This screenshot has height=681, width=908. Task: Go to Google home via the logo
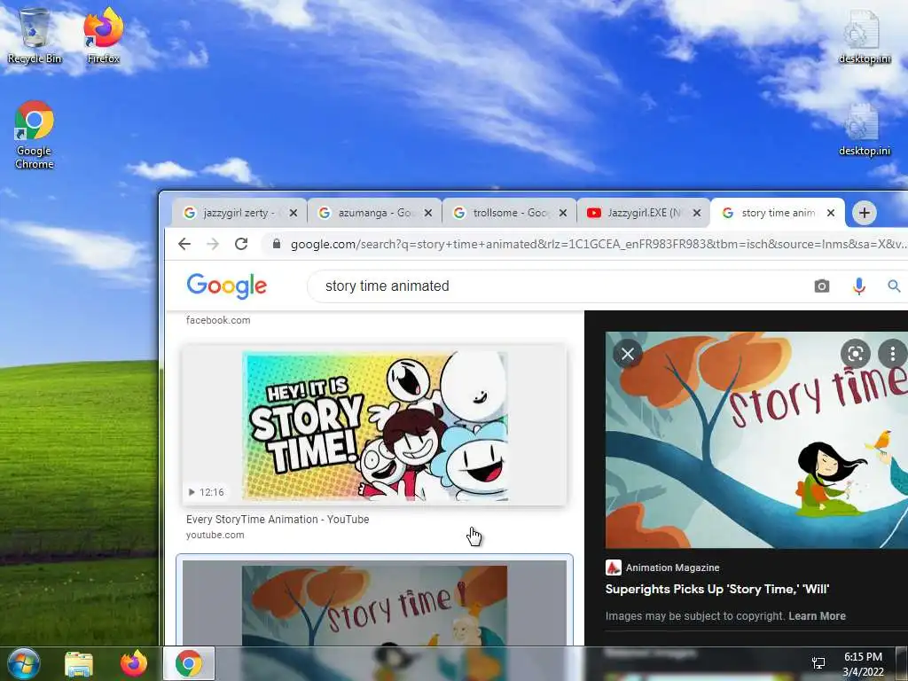[x=226, y=286]
